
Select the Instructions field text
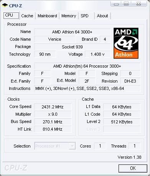(79, 88)
